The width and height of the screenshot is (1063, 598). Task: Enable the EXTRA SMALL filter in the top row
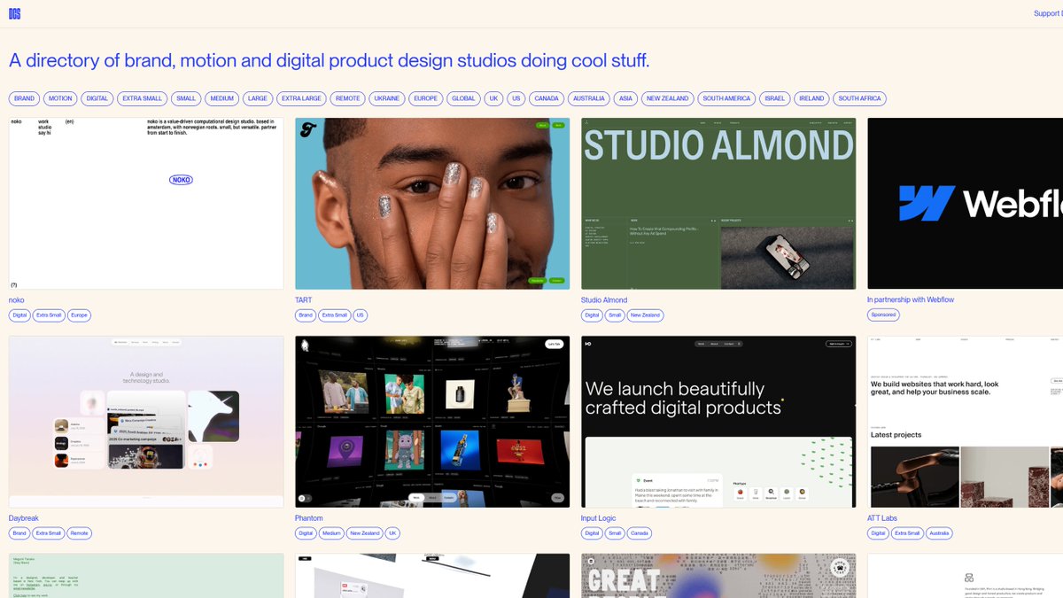(x=143, y=98)
